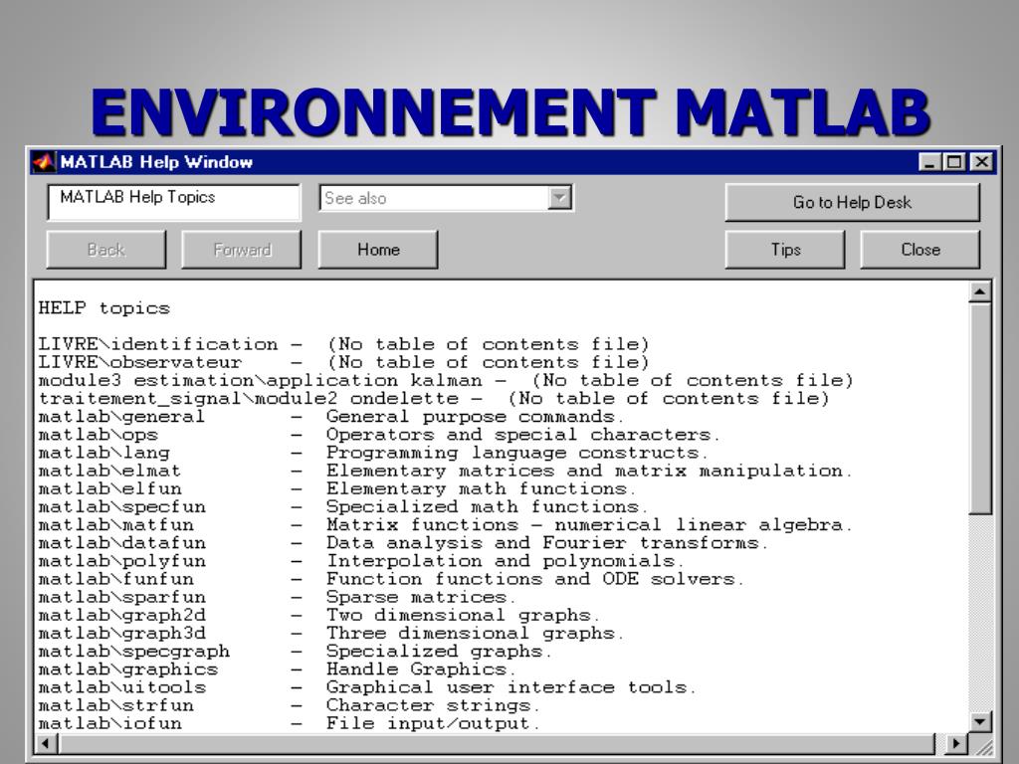This screenshot has width=1019, height=764.
Task: Click the horizontal scrollbar right arrow
Action: pyautogui.click(x=955, y=743)
